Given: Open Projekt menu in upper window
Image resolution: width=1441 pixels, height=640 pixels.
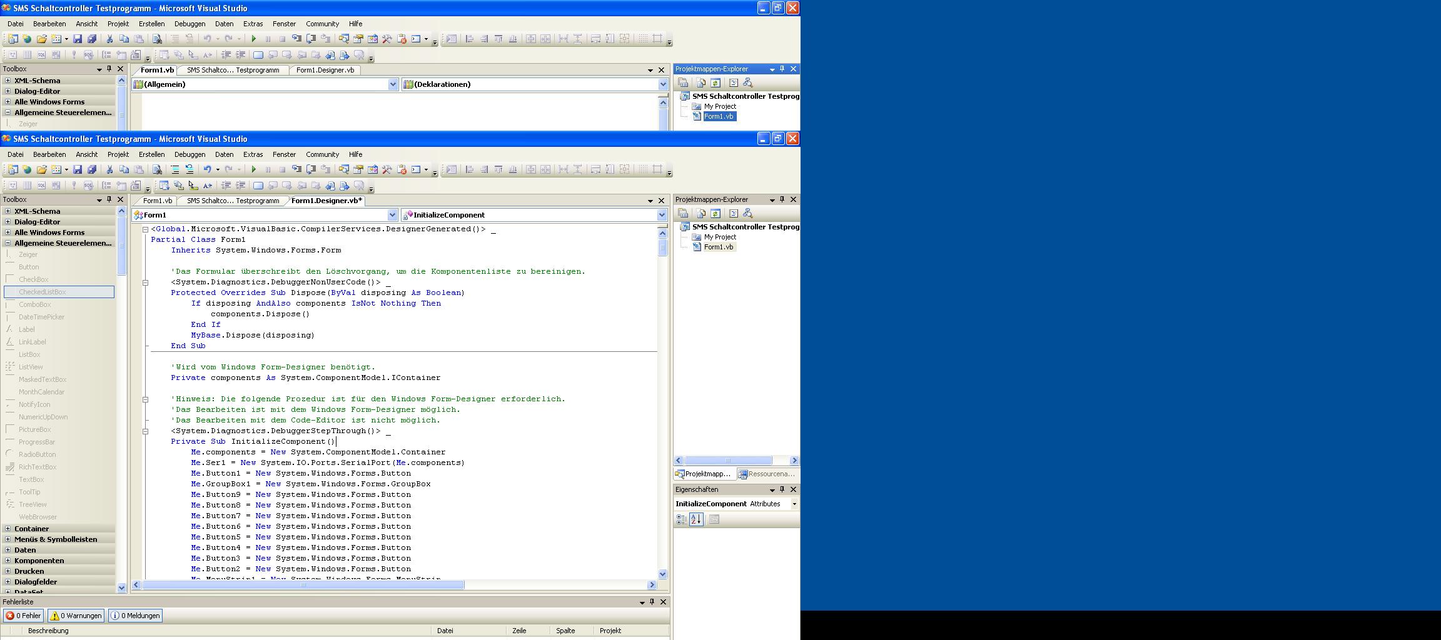Looking at the screenshot, I should 118,24.
